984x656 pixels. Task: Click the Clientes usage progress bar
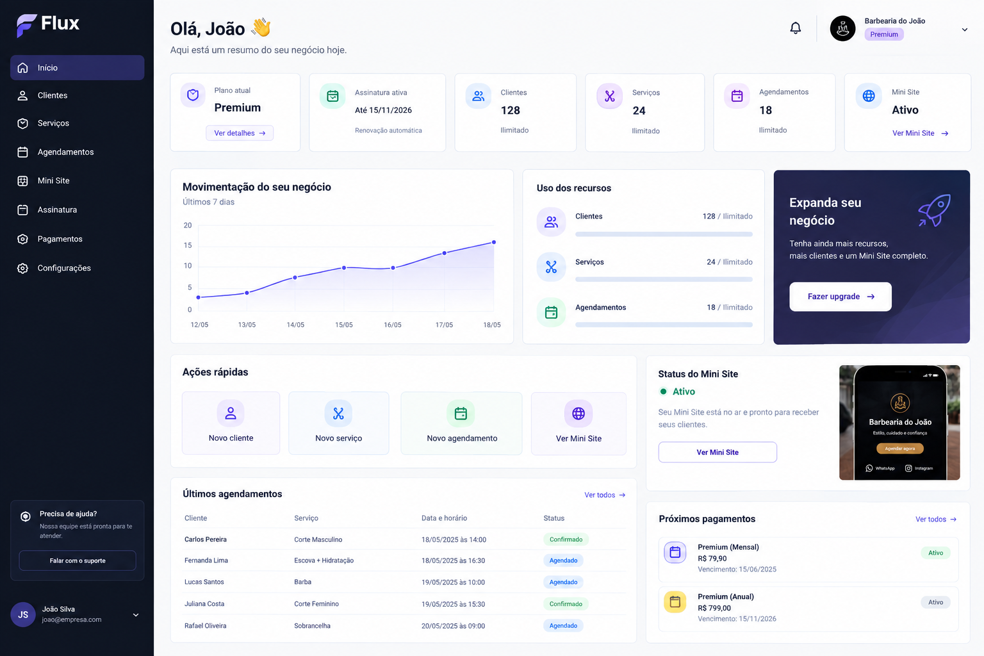pyautogui.click(x=664, y=234)
